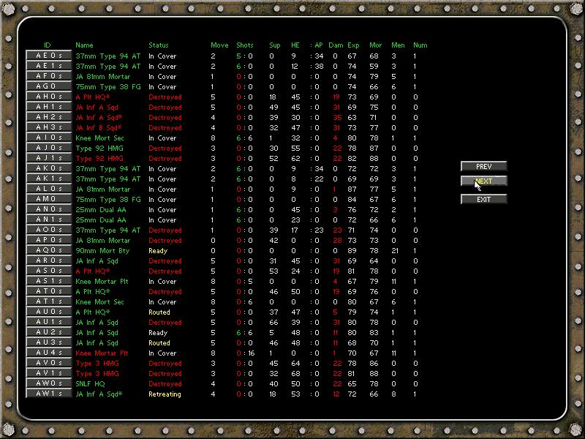Select unit ID button AR0s
This screenshot has width=585, height=439.
coord(48,260)
